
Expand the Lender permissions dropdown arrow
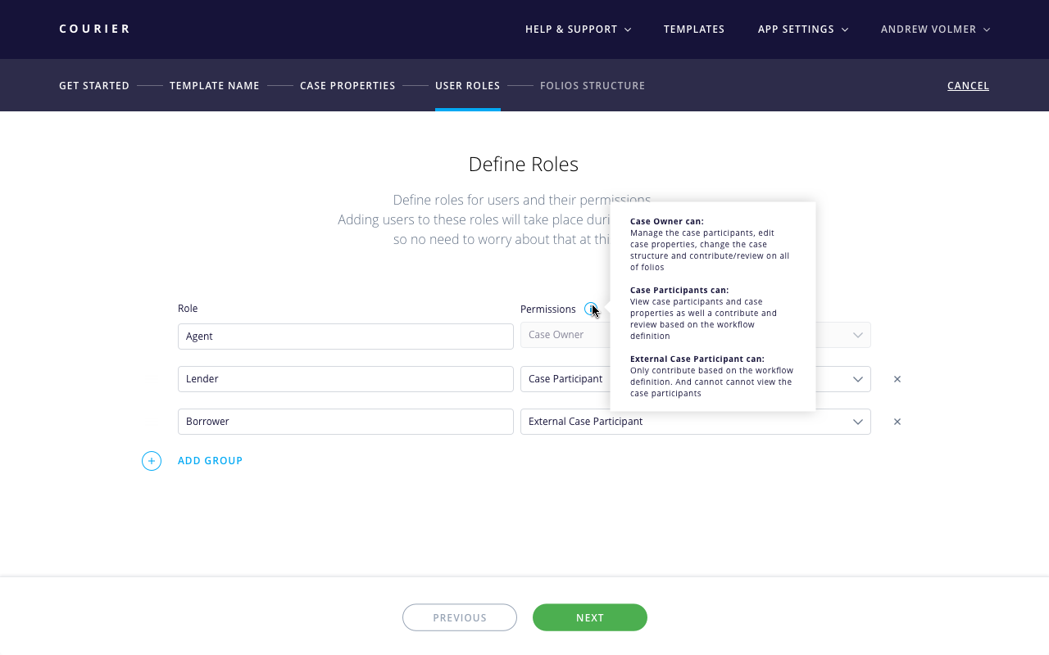click(x=857, y=379)
